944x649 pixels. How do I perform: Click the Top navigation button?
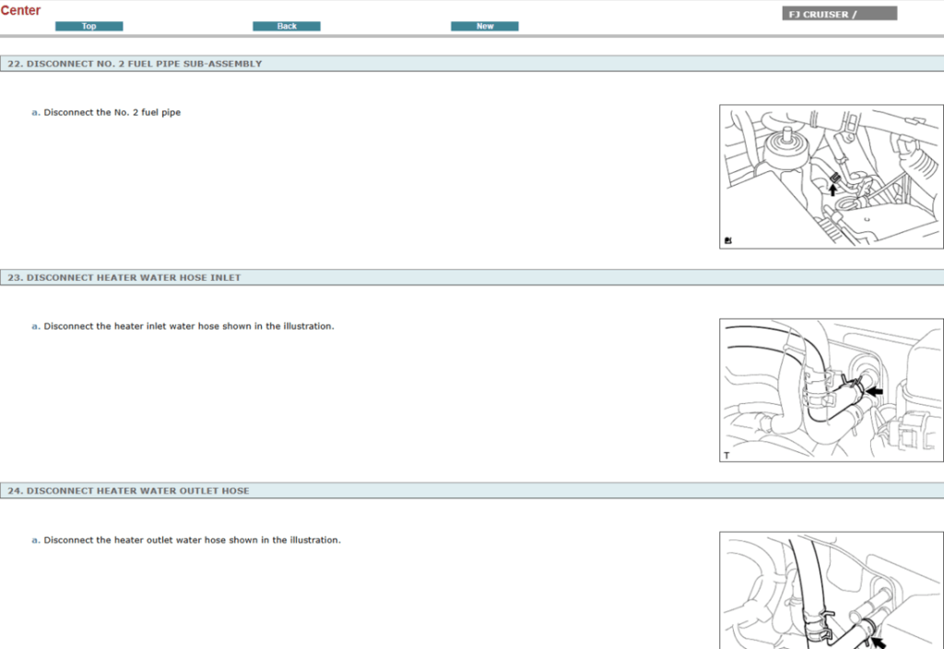coord(88,26)
